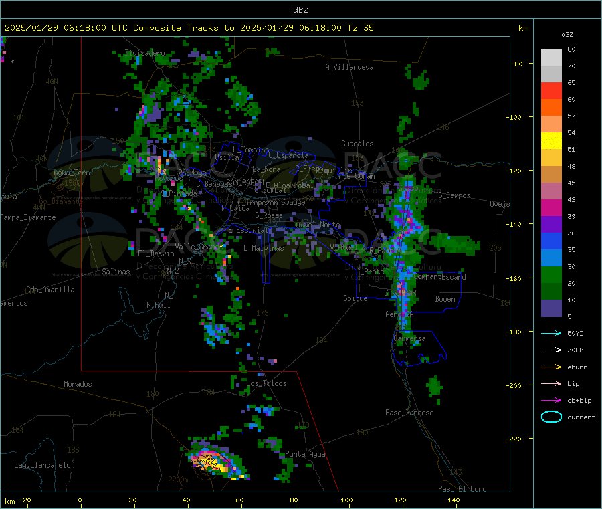Click the 'eb+bip' legend label
602x509 pixels.
pos(579,401)
